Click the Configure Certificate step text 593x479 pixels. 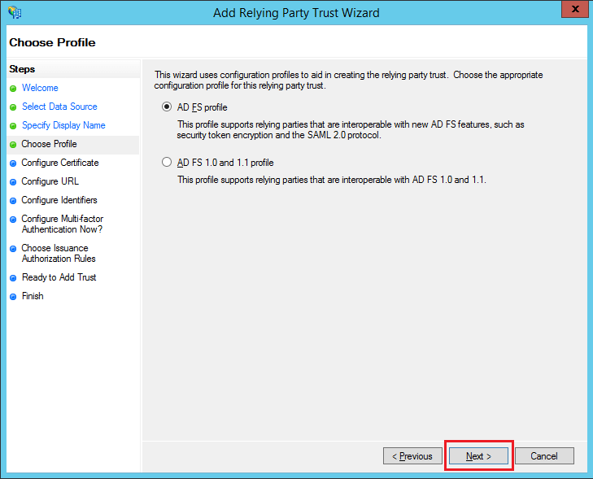coord(60,163)
